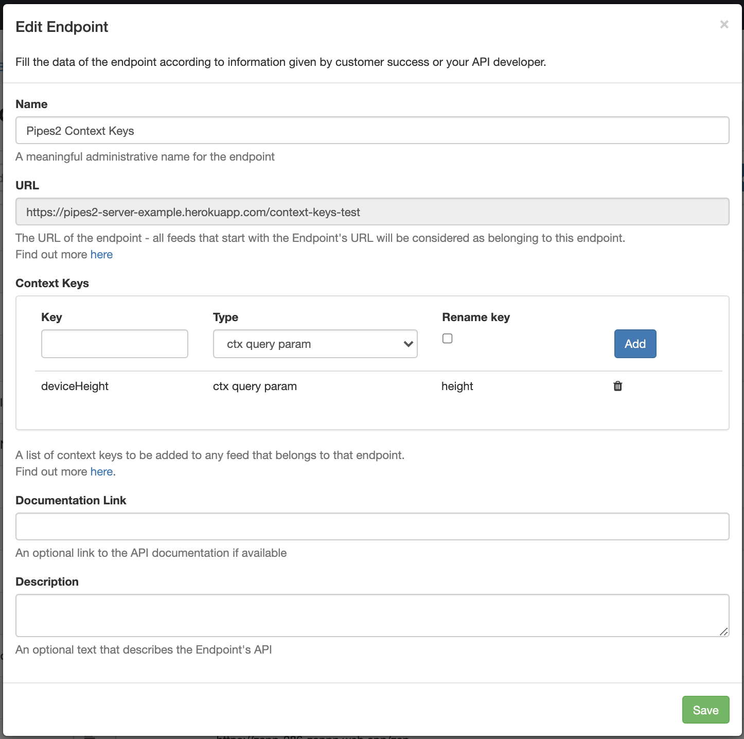Focus the Description text area
The image size is (744, 739).
[x=373, y=615]
